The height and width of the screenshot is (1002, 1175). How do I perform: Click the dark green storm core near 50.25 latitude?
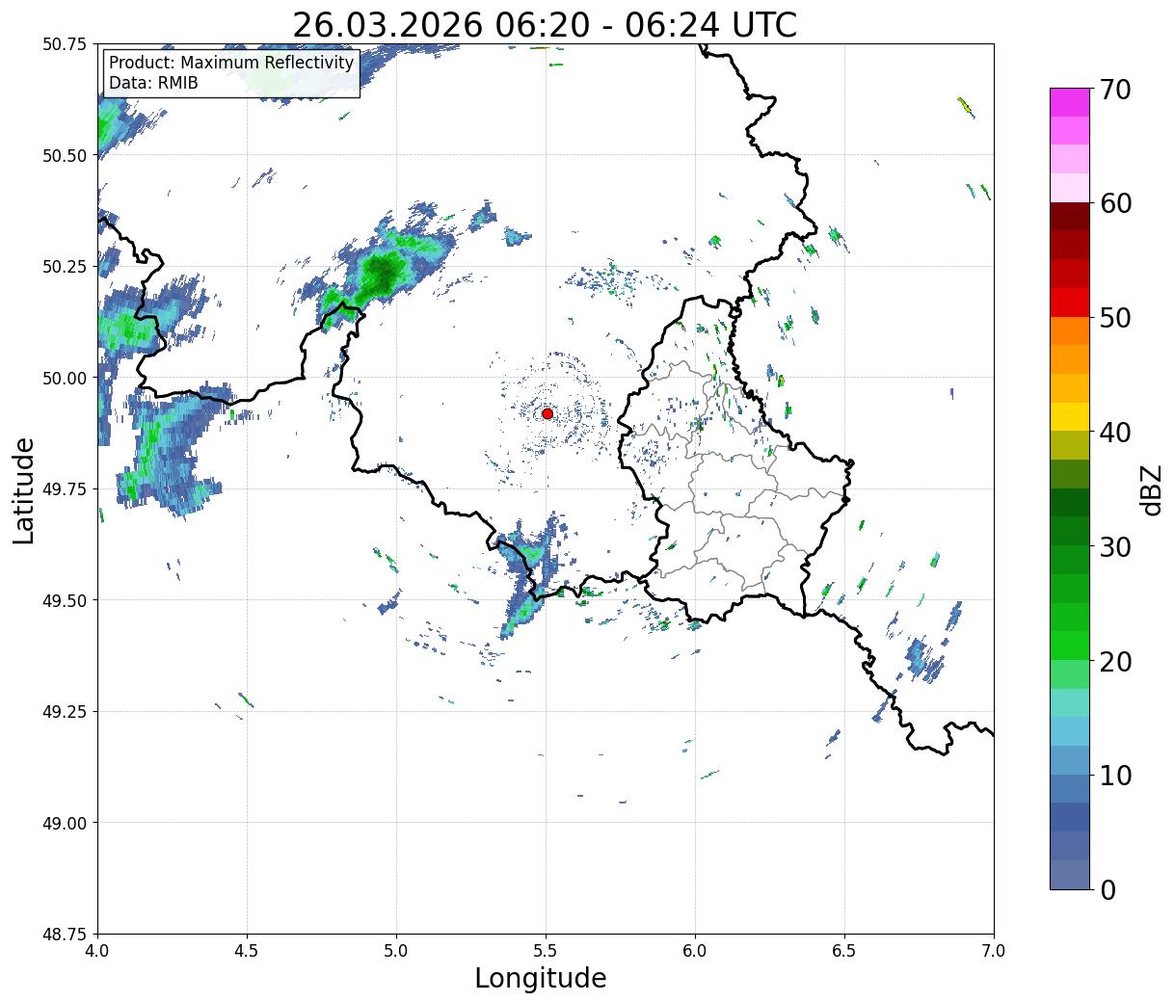383,270
